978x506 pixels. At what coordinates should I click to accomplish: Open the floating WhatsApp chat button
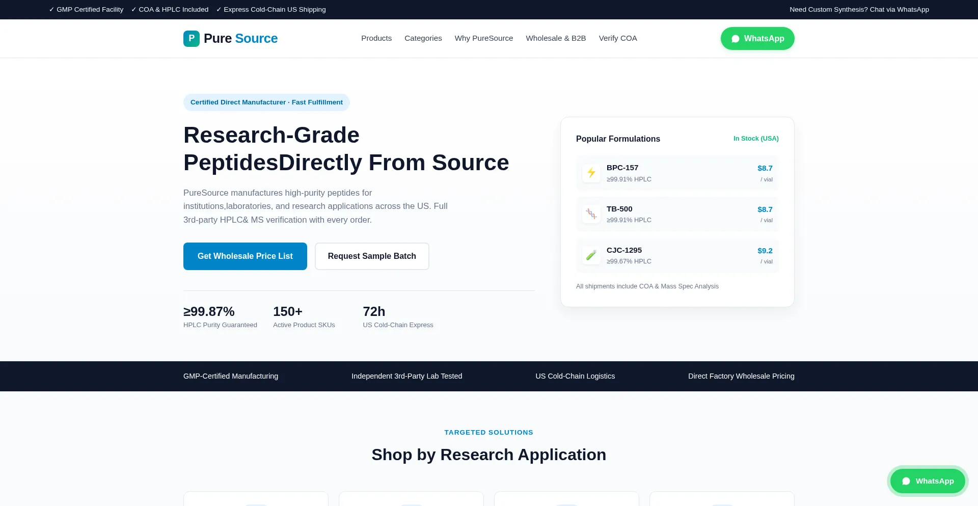(928, 481)
